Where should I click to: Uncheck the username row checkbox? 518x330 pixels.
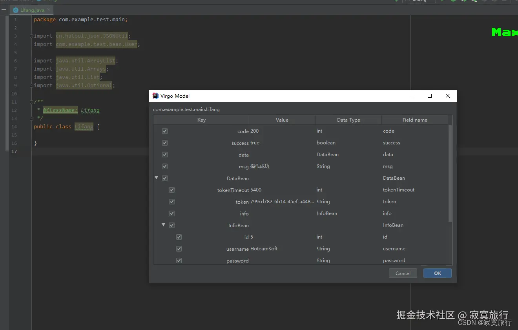pyautogui.click(x=179, y=249)
